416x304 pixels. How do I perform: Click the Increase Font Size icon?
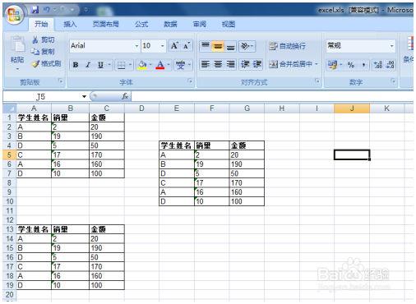[x=174, y=46]
